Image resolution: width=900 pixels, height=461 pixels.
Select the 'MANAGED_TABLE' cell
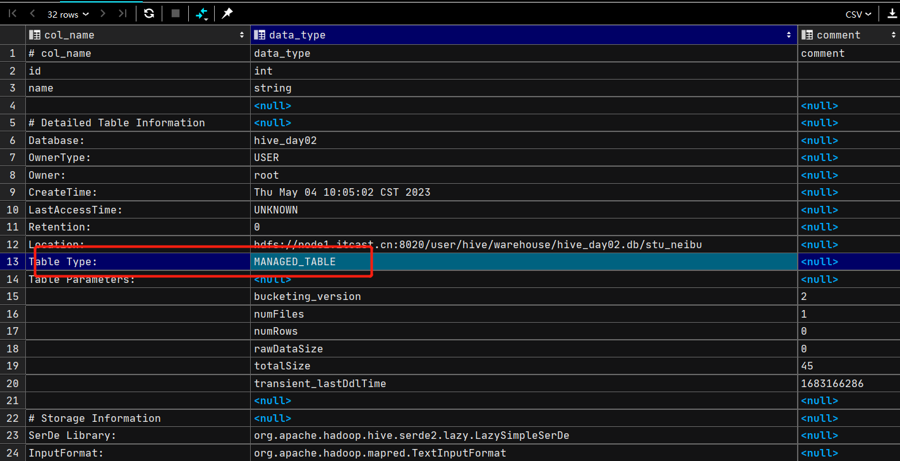(x=524, y=262)
